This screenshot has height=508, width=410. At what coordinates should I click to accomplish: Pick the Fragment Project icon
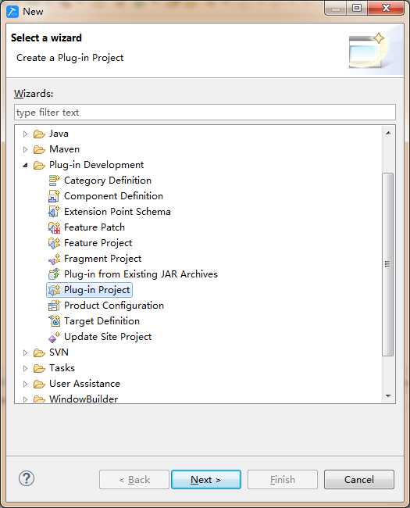pyautogui.click(x=54, y=259)
